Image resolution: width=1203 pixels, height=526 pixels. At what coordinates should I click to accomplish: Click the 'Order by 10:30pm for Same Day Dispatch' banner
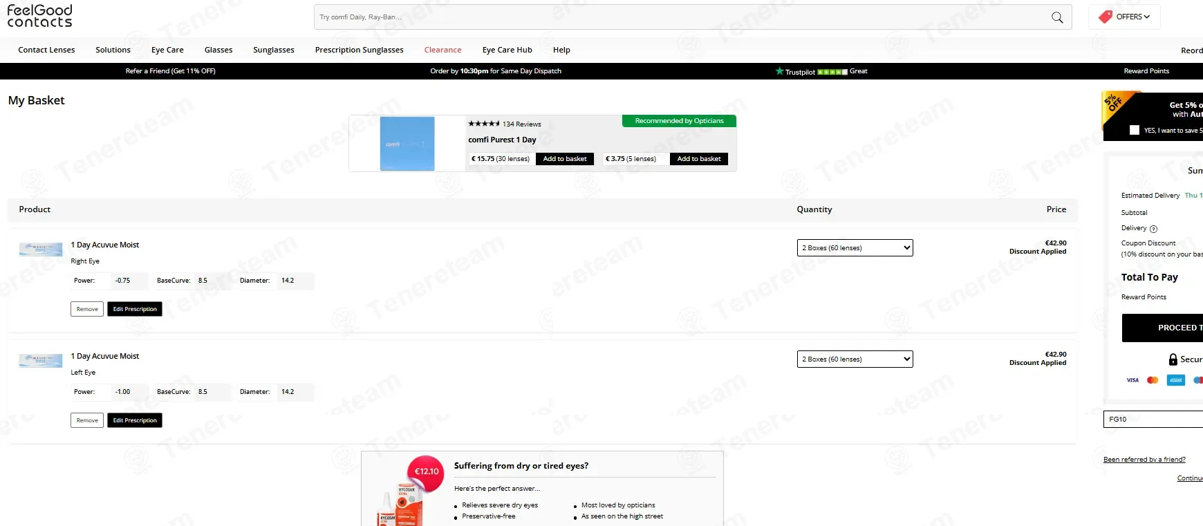click(496, 71)
